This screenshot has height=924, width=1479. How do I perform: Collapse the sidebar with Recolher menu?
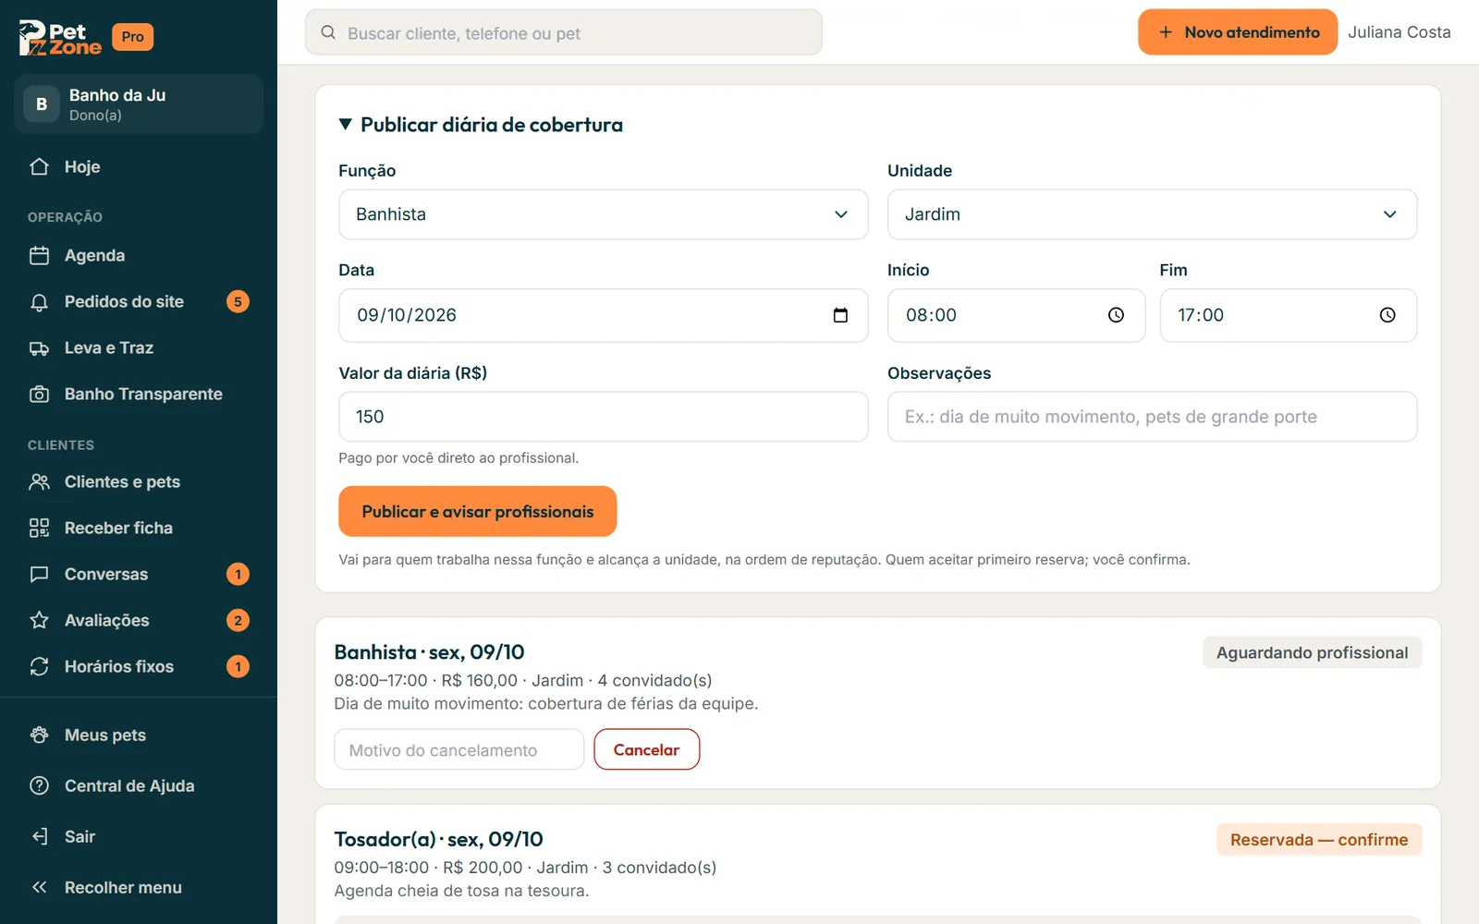(139, 887)
